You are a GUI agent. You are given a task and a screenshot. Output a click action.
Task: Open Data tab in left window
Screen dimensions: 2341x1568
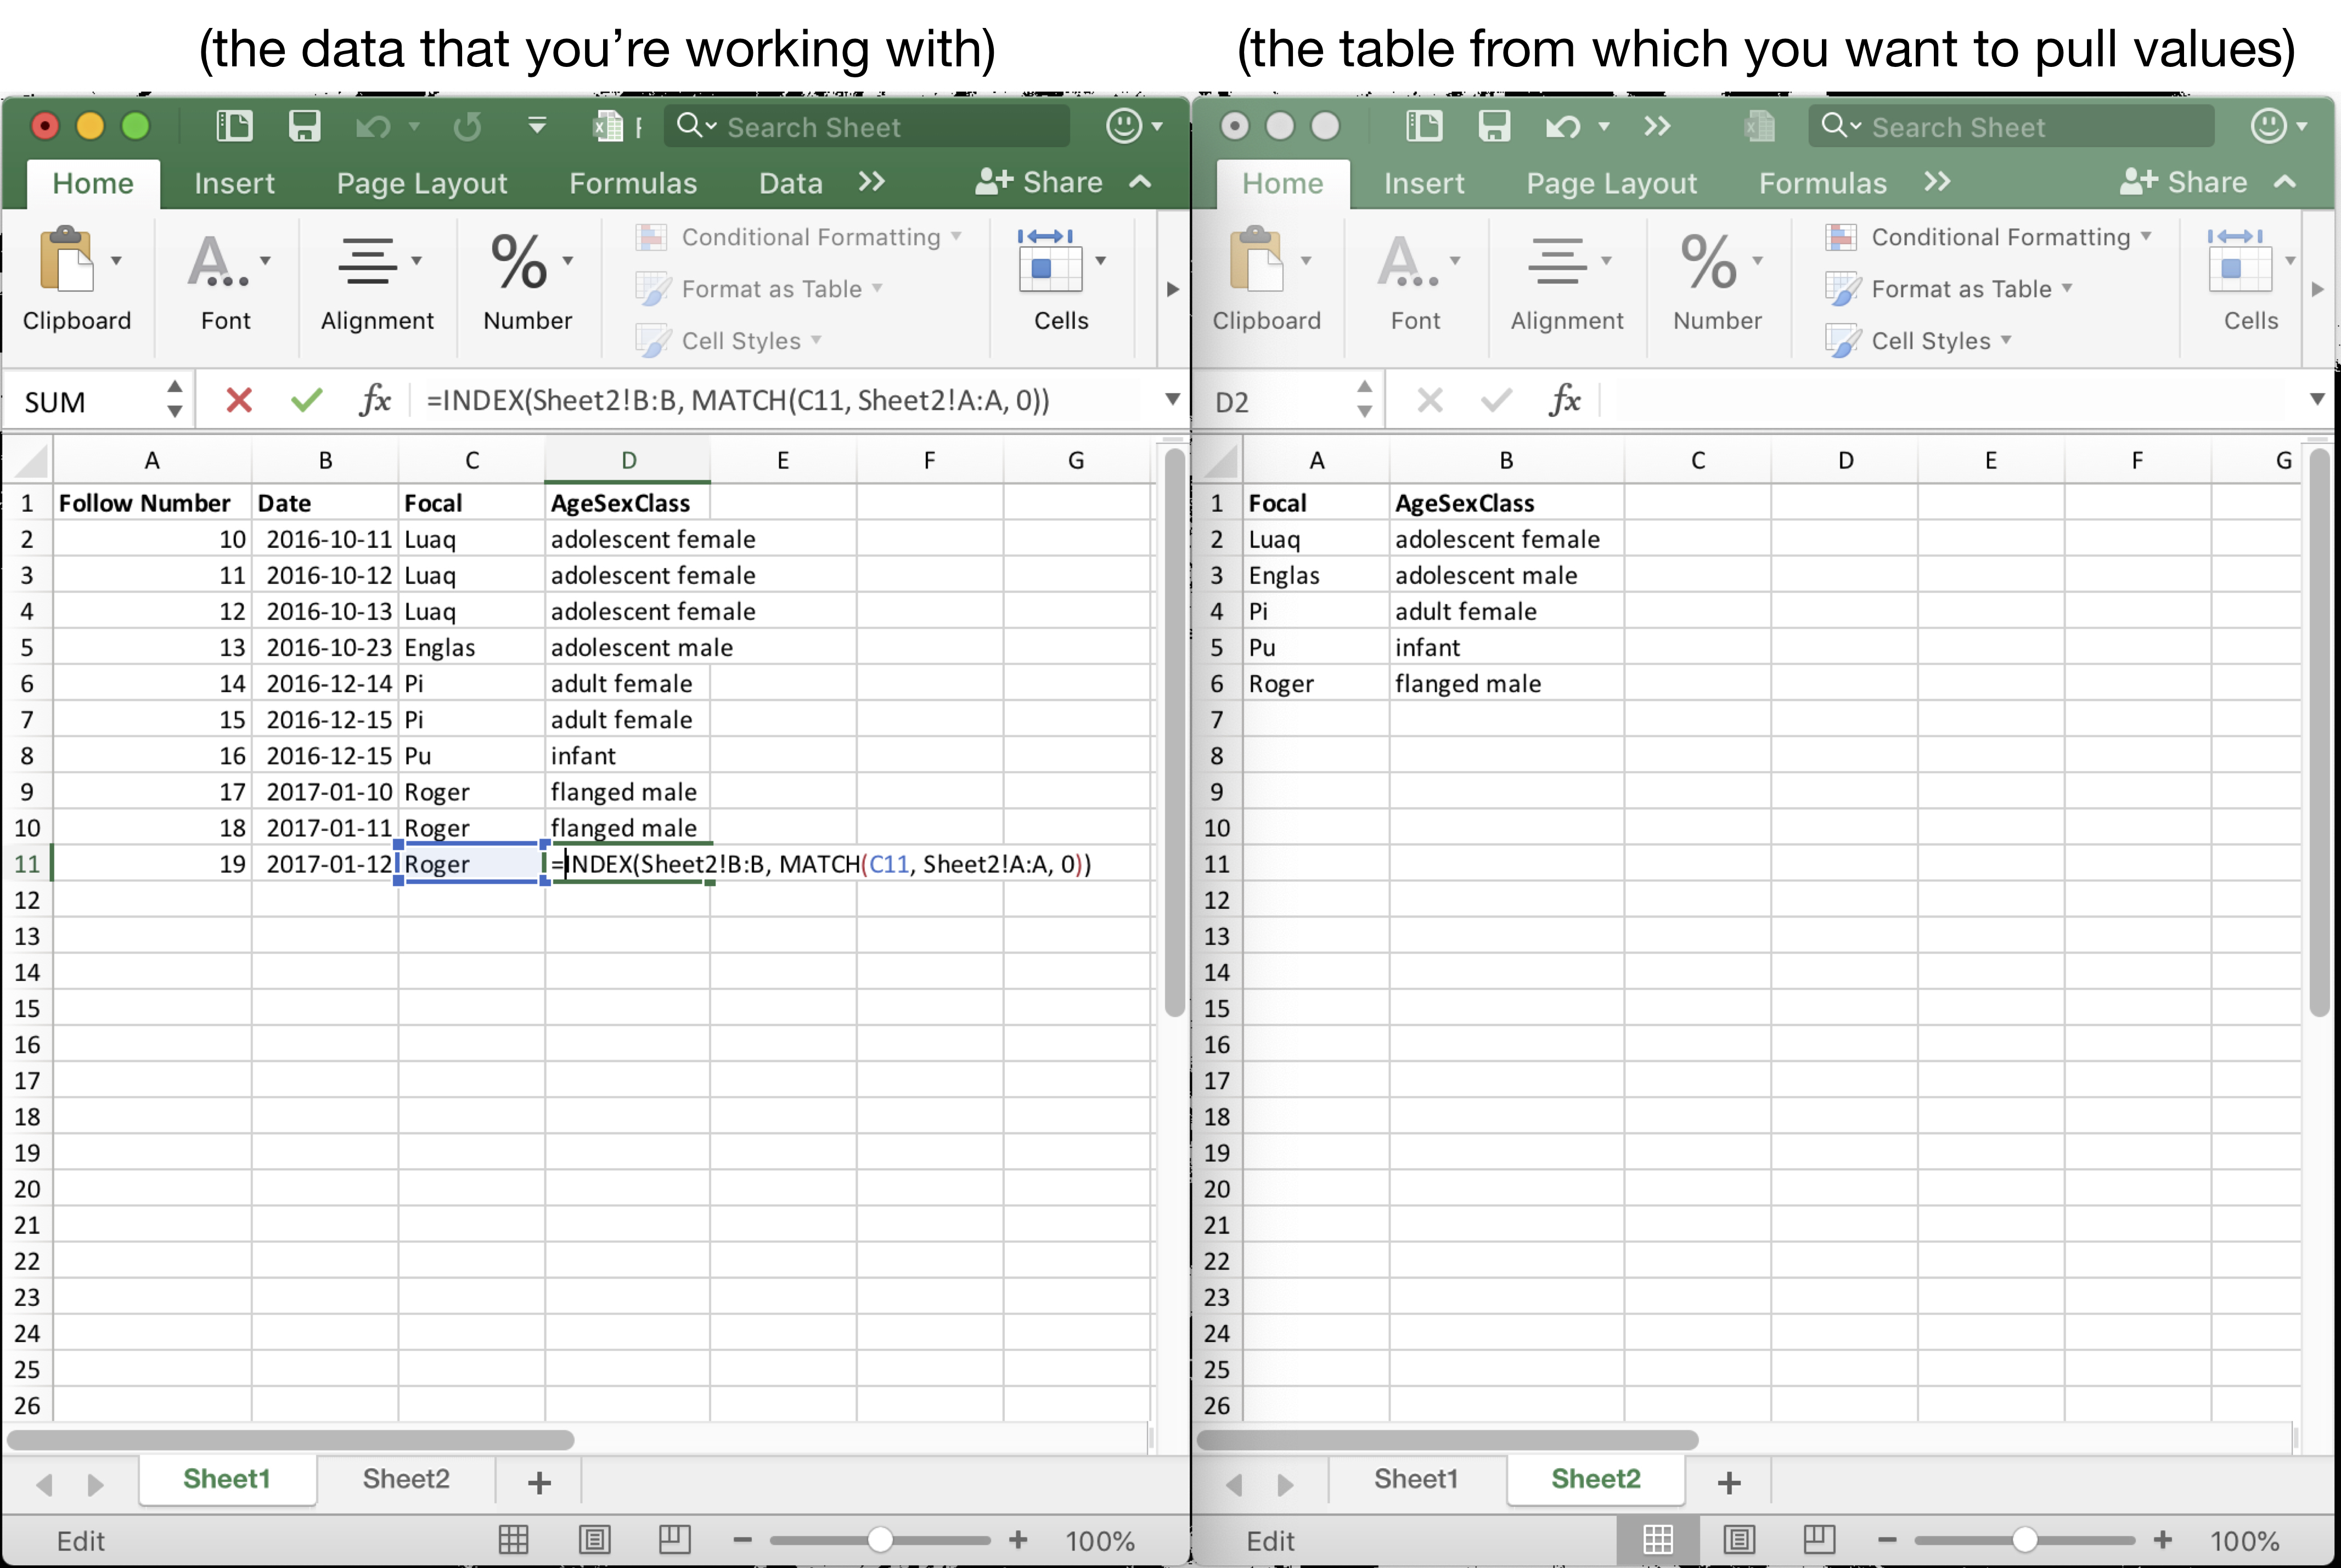[x=790, y=183]
